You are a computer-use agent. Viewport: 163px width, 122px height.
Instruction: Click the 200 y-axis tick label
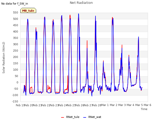tap(16, 57)
